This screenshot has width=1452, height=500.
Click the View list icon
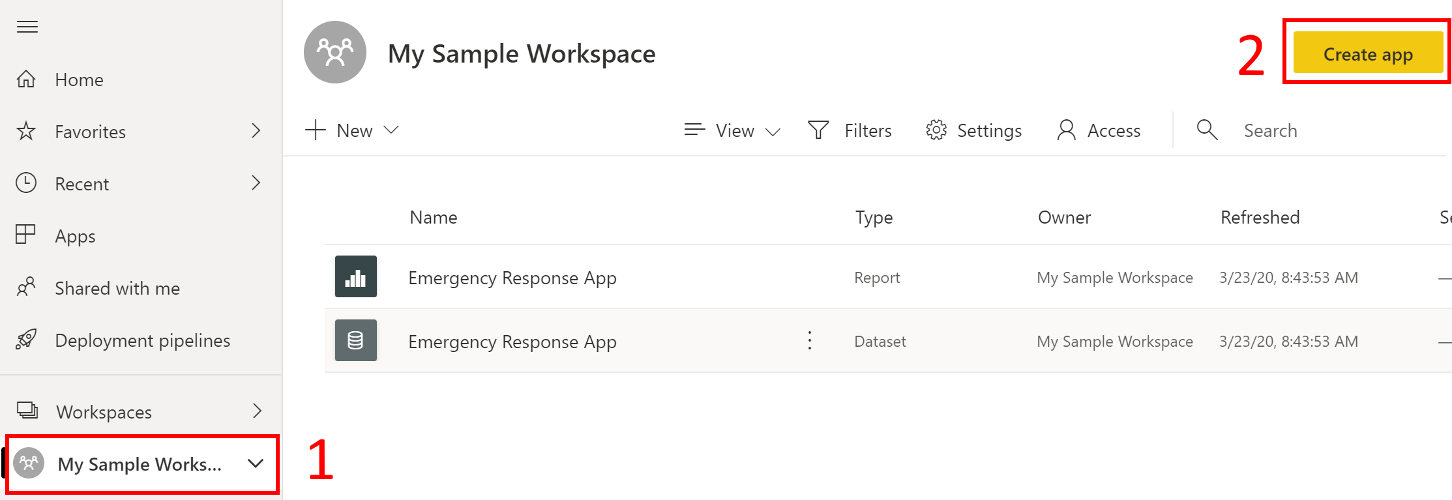click(x=694, y=129)
